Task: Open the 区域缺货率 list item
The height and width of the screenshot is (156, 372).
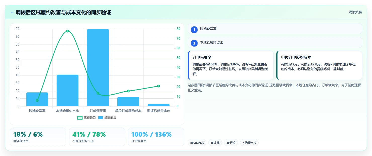Action: [x=275, y=29]
